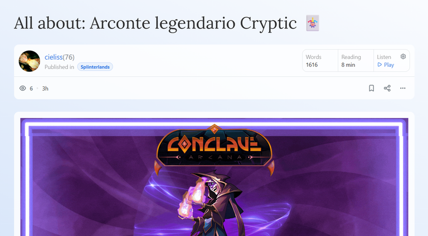Open the Splinterlands community tag
The image size is (428, 236).
tap(95, 67)
